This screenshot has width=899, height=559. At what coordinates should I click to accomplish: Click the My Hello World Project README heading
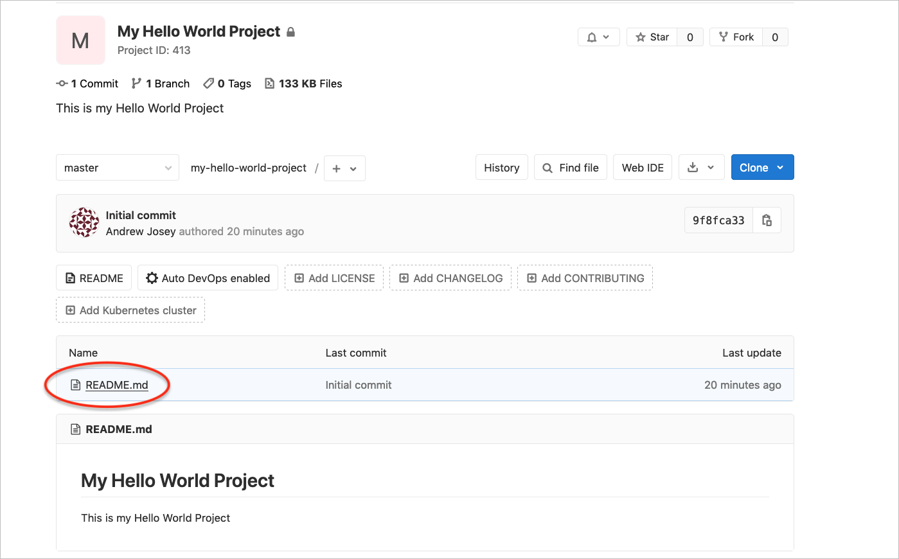click(177, 481)
